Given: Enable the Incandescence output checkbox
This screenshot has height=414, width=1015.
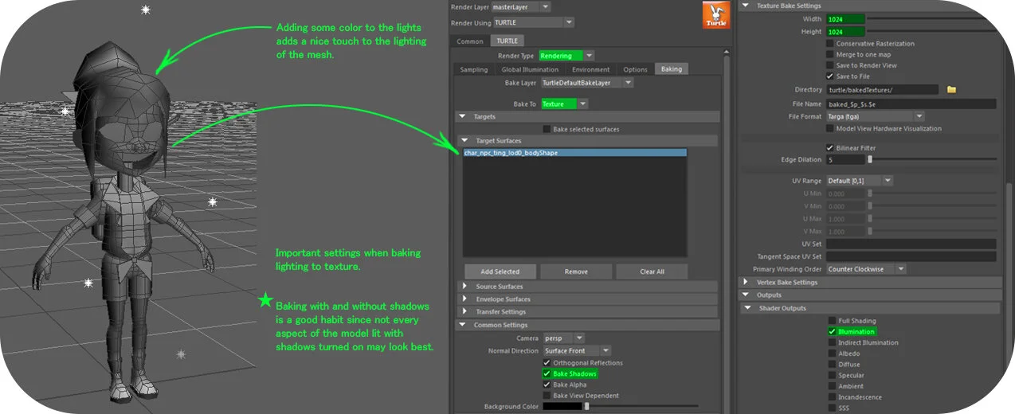Looking at the screenshot, I should tap(833, 397).
